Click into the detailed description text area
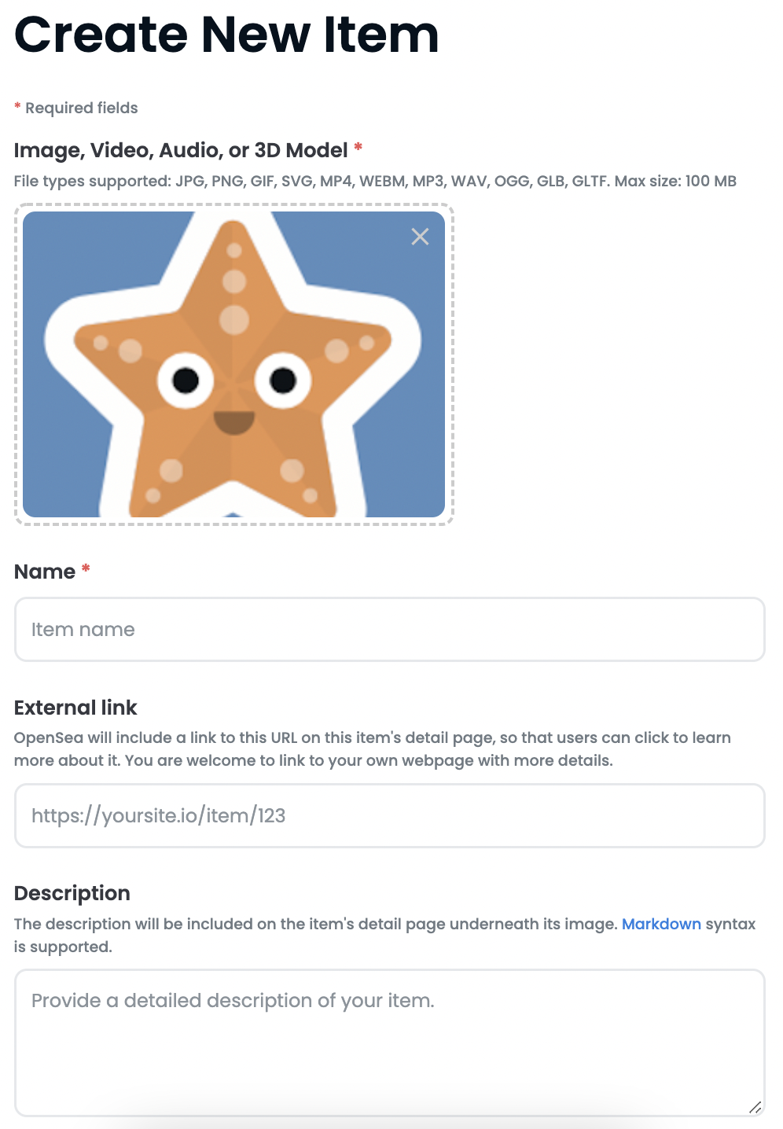The width and height of the screenshot is (783, 1129). coord(390,1043)
